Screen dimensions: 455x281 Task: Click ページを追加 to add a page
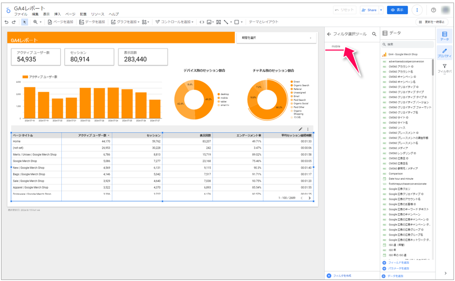60,22
